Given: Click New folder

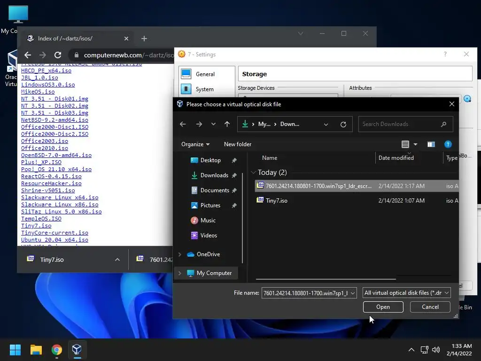Looking at the screenshot, I should coord(237,144).
